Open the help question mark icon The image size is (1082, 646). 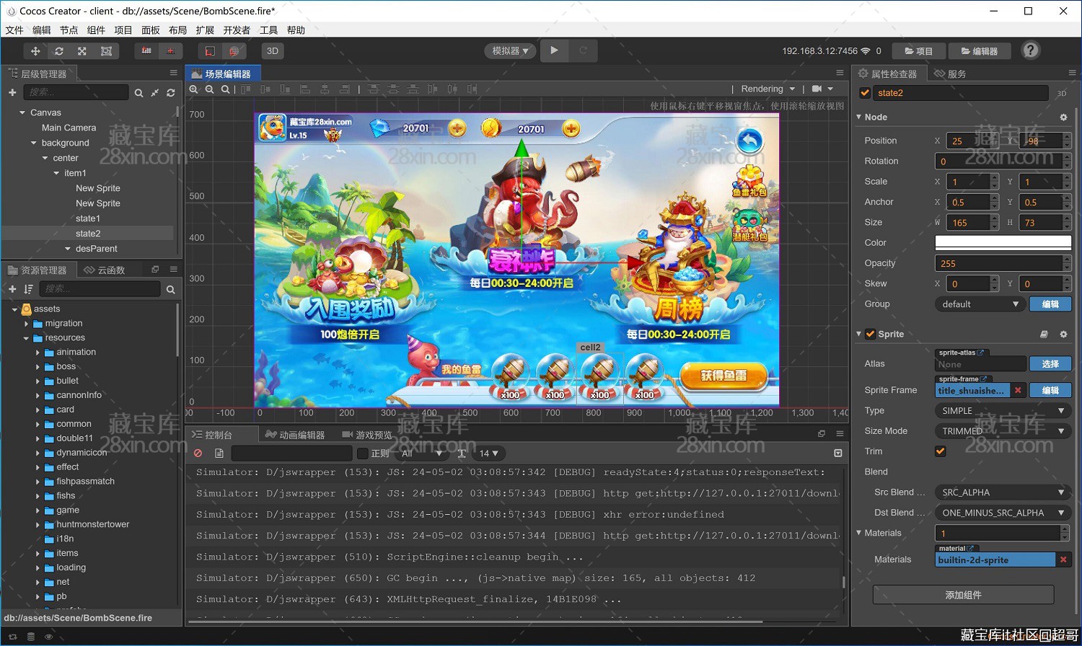(x=1031, y=50)
